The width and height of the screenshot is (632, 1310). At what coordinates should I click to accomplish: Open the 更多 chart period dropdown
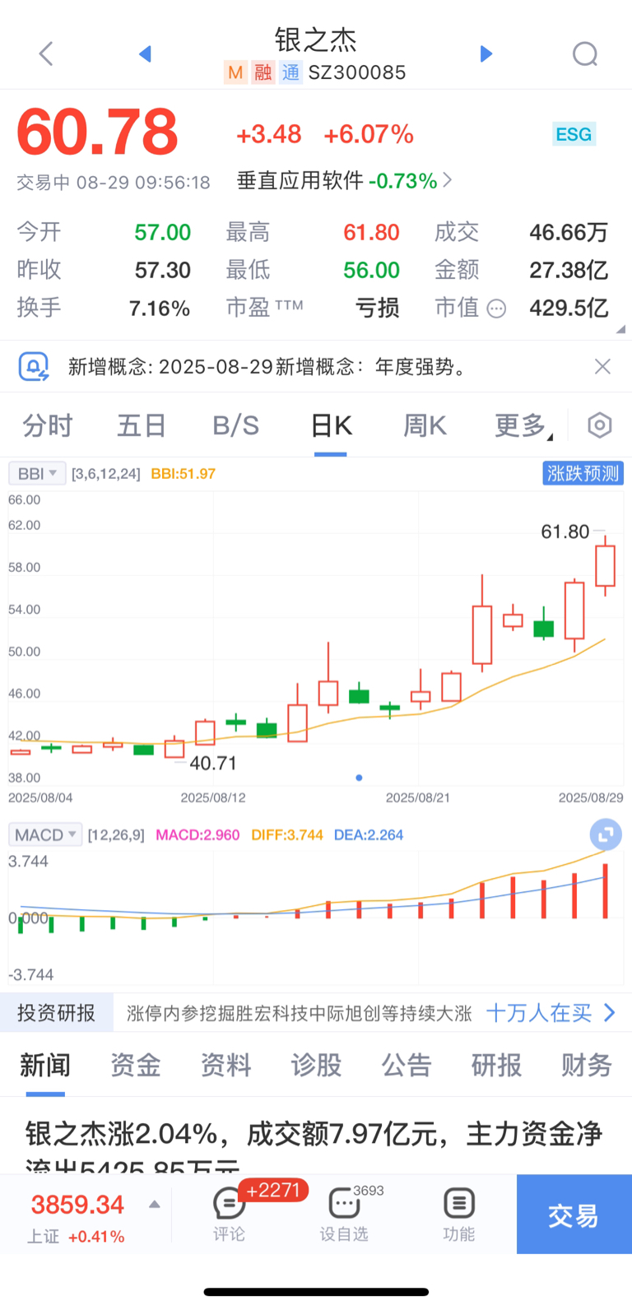[x=524, y=425]
